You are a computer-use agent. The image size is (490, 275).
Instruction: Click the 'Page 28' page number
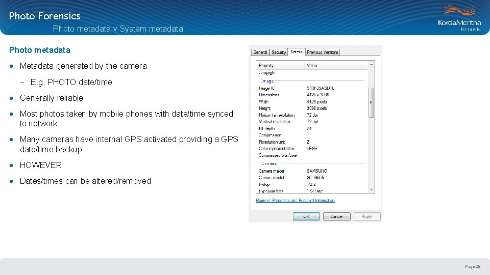coord(473,266)
